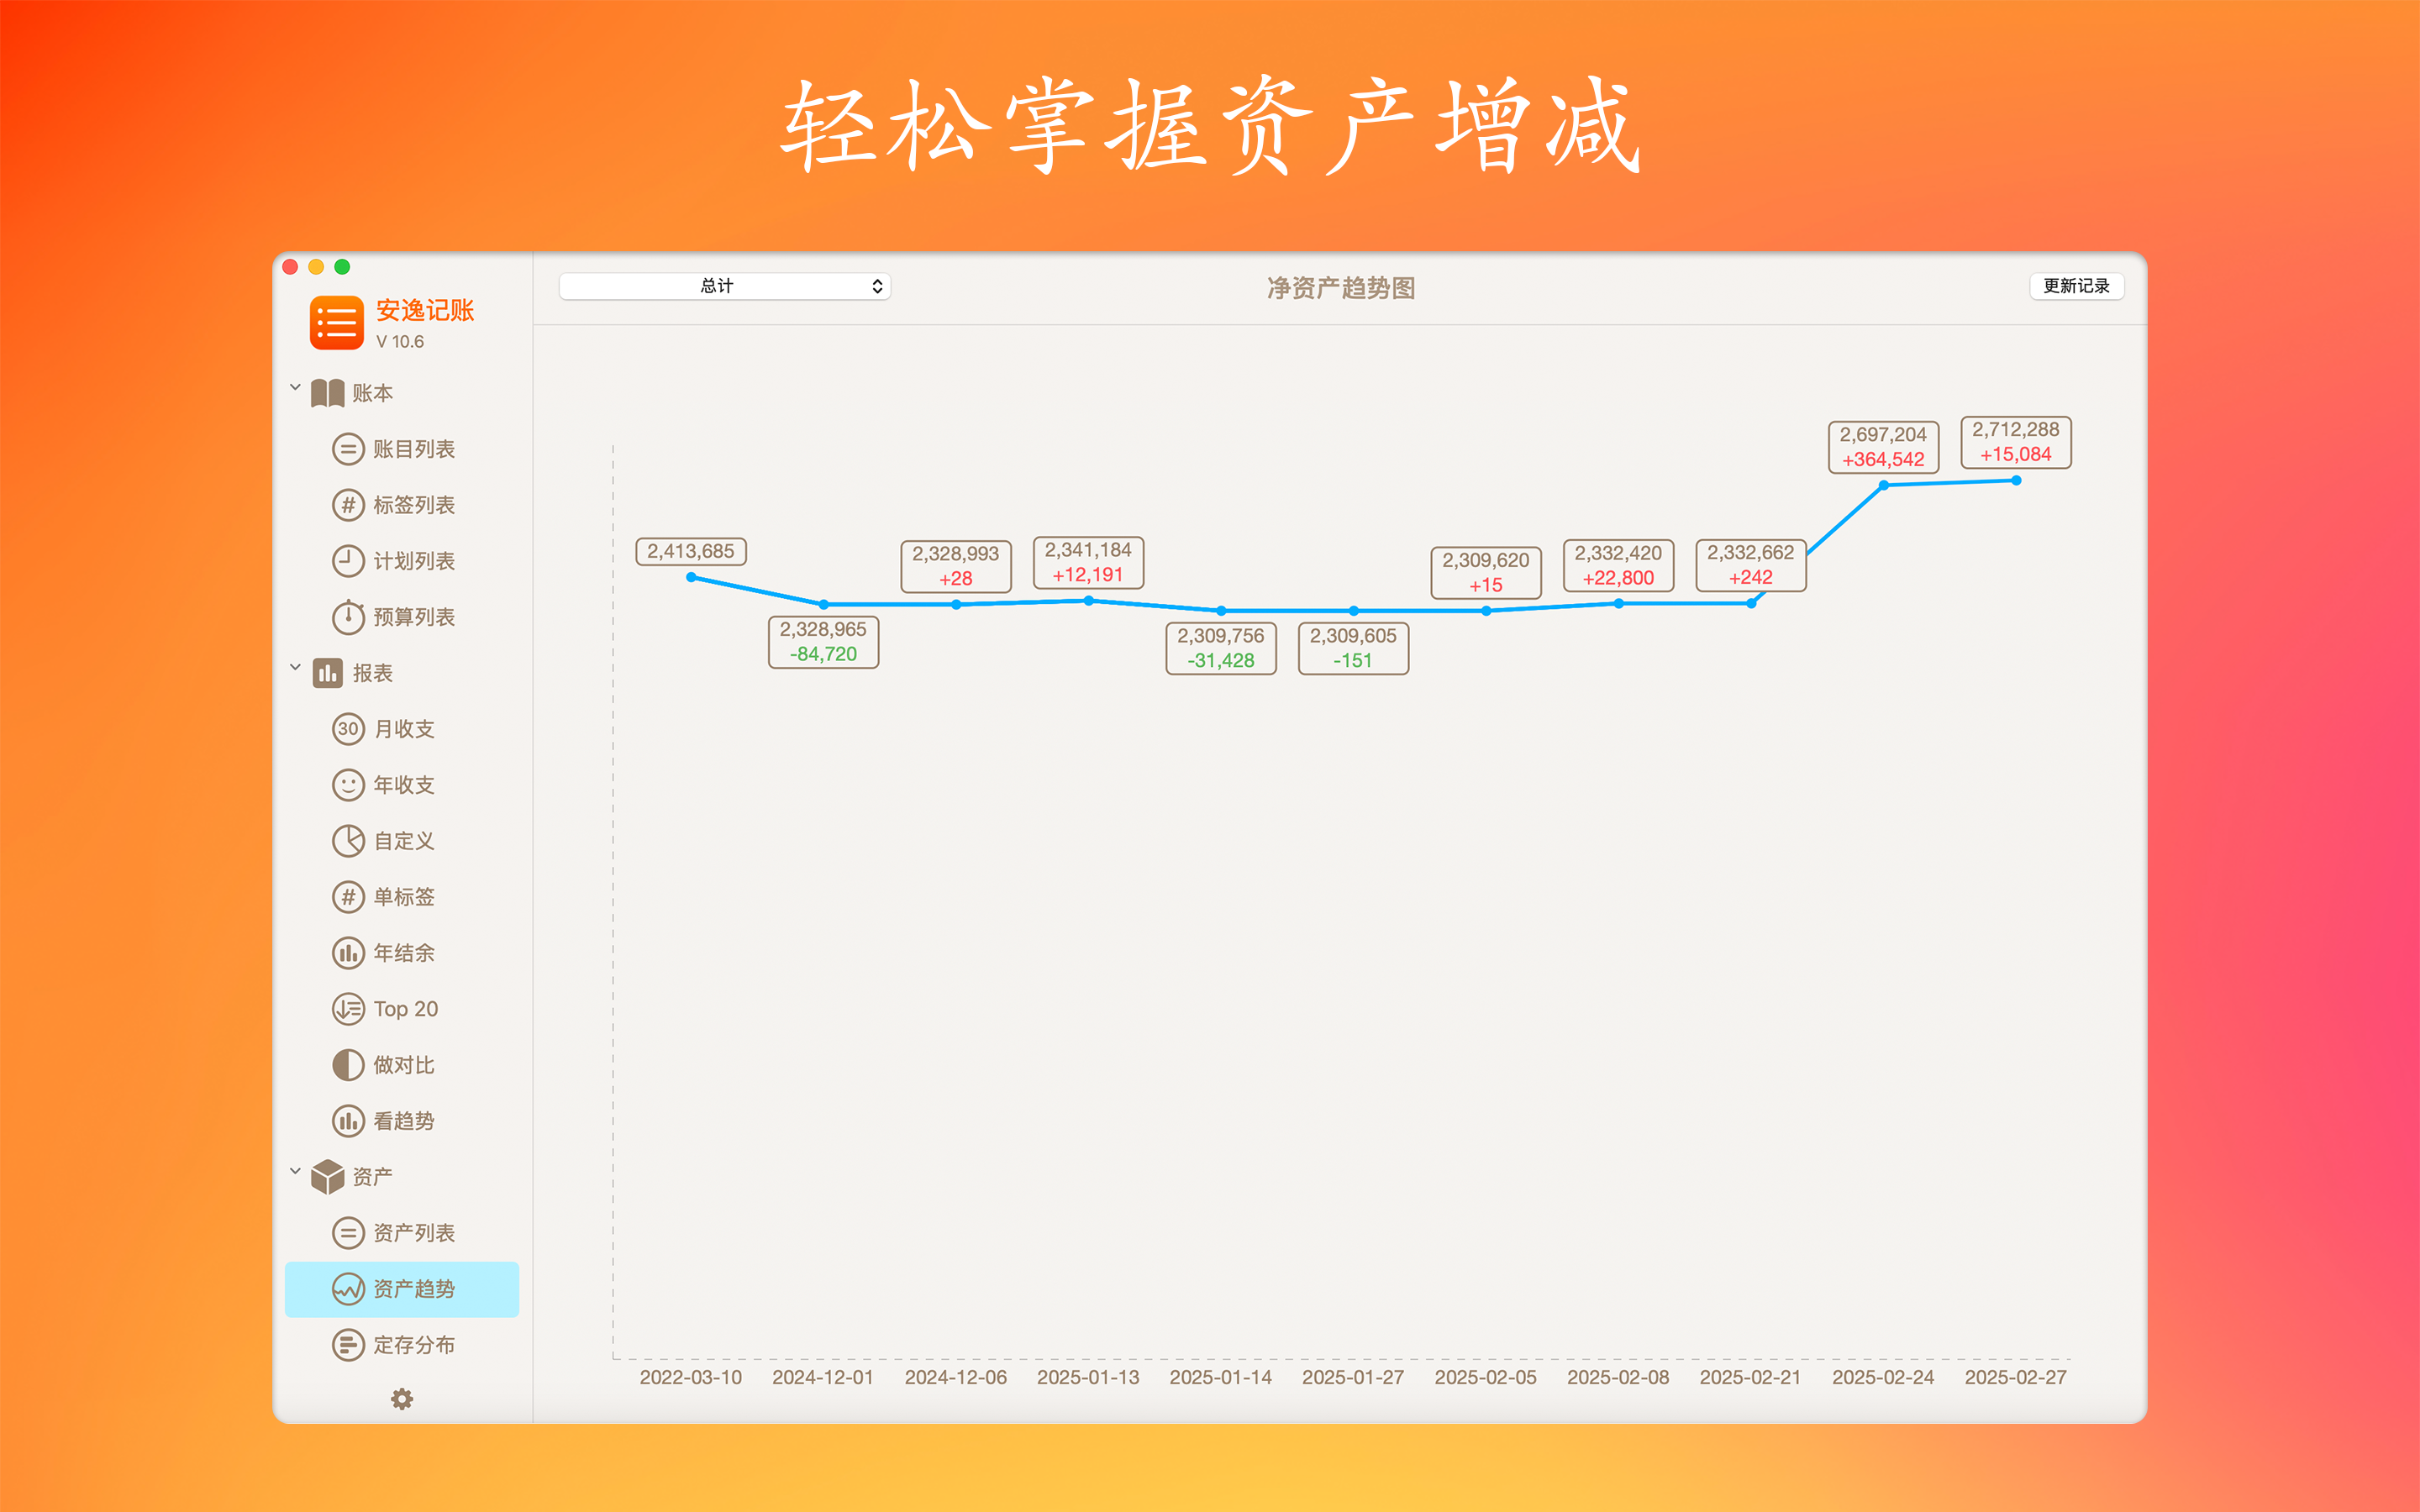Click the Top 20 ranking icon

[347, 1009]
